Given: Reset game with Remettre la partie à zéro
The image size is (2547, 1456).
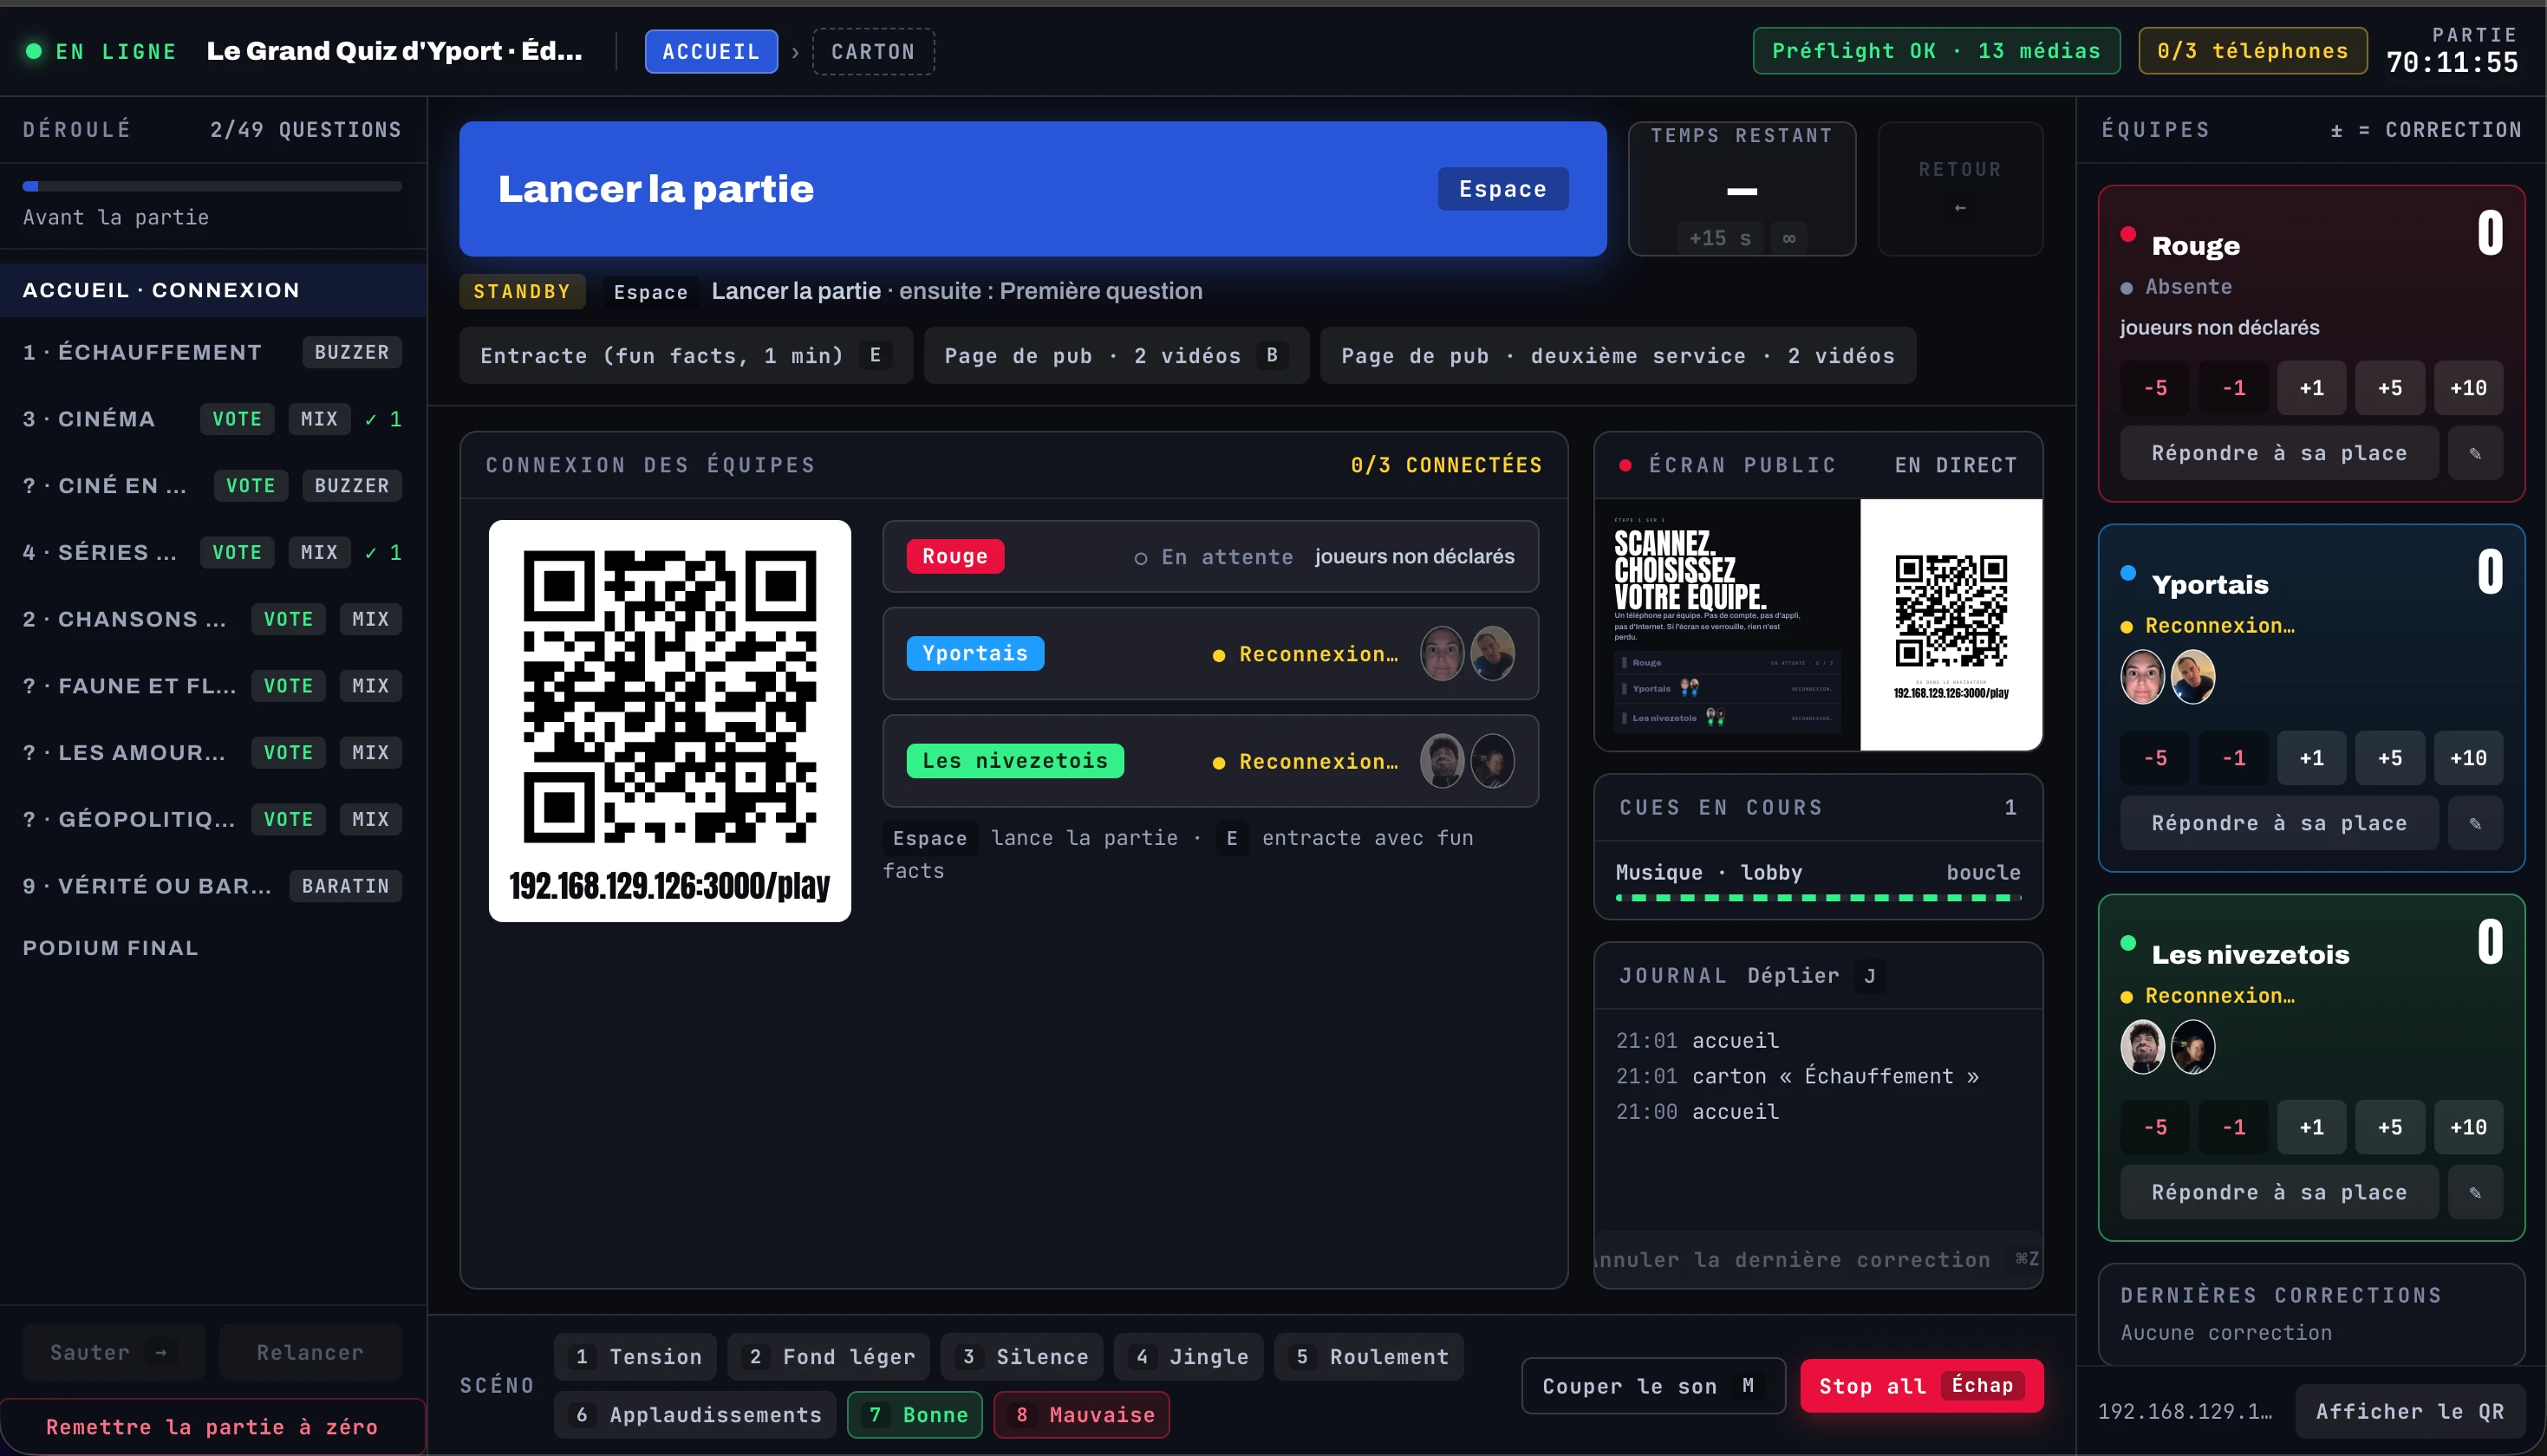Looking at the screenshot, I should [x=212, y=1427].
